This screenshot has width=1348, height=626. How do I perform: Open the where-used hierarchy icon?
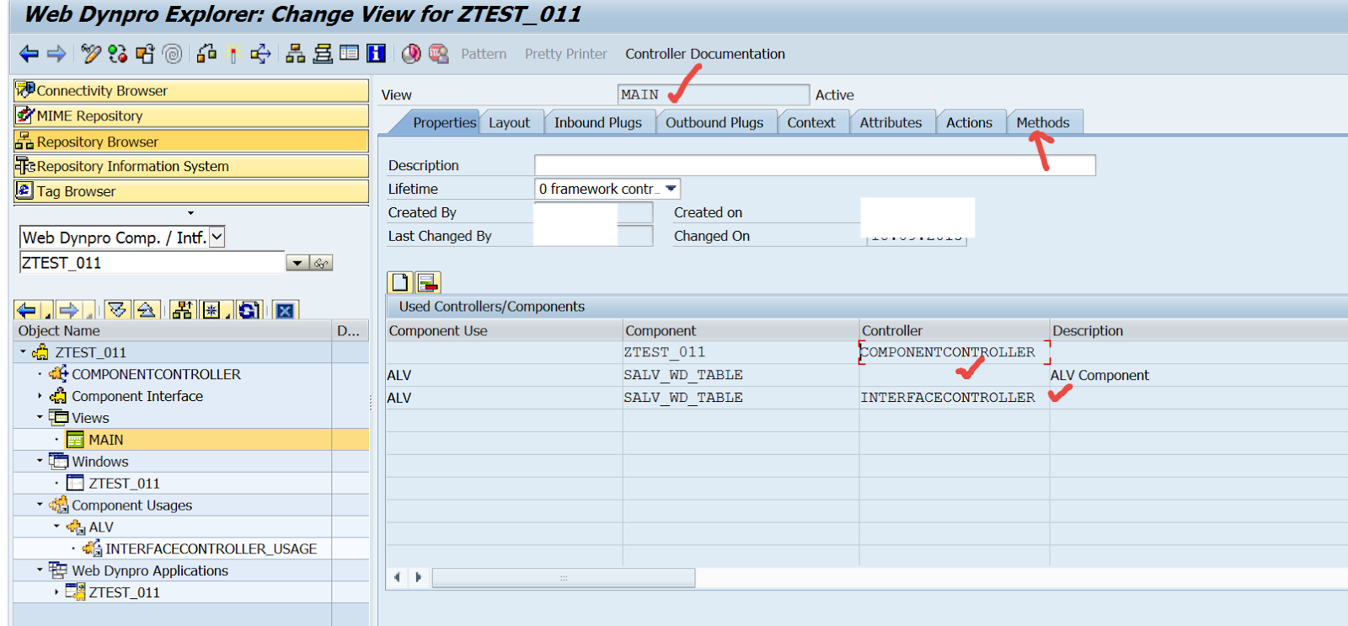tap(295, 54)
